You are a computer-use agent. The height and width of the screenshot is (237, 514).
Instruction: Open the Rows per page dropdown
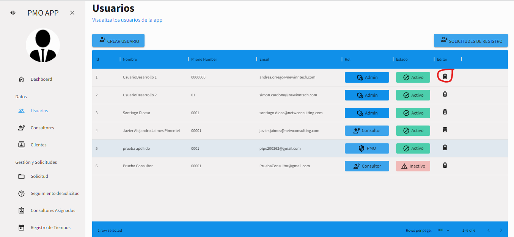tap(443, 230)
